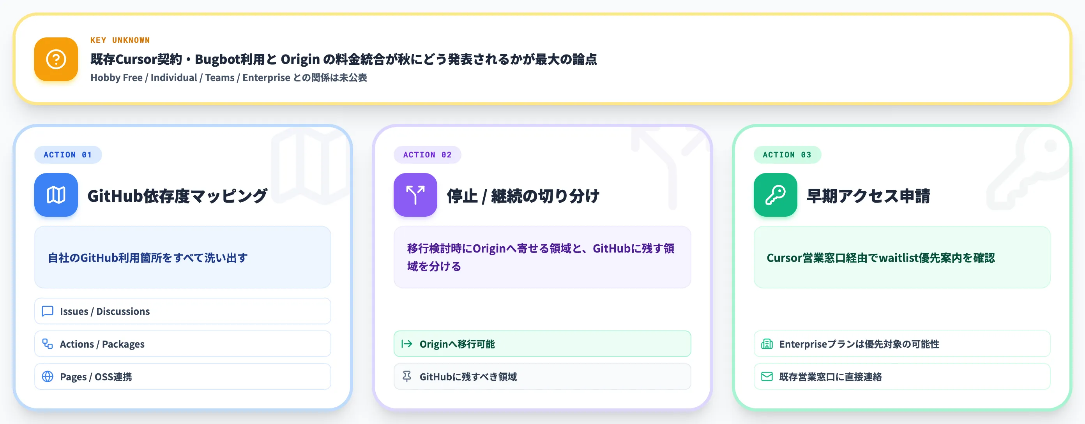
Task: Click the Hobby Free / Individual / Teams subtitle
Action: click(x=229, y=78)
